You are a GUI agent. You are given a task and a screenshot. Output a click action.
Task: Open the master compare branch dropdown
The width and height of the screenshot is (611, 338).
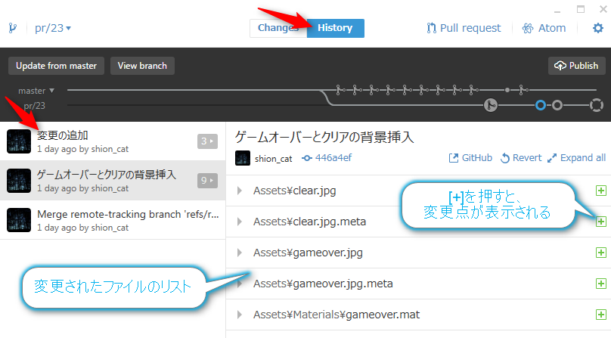(x=36, y=91)
